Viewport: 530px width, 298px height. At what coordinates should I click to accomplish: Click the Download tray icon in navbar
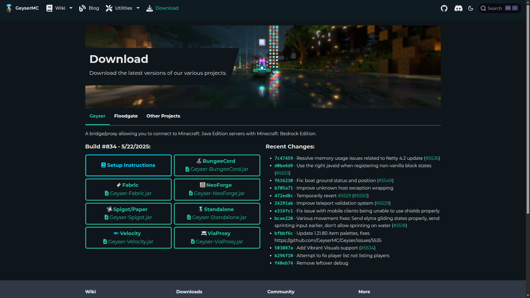point(149,8)
